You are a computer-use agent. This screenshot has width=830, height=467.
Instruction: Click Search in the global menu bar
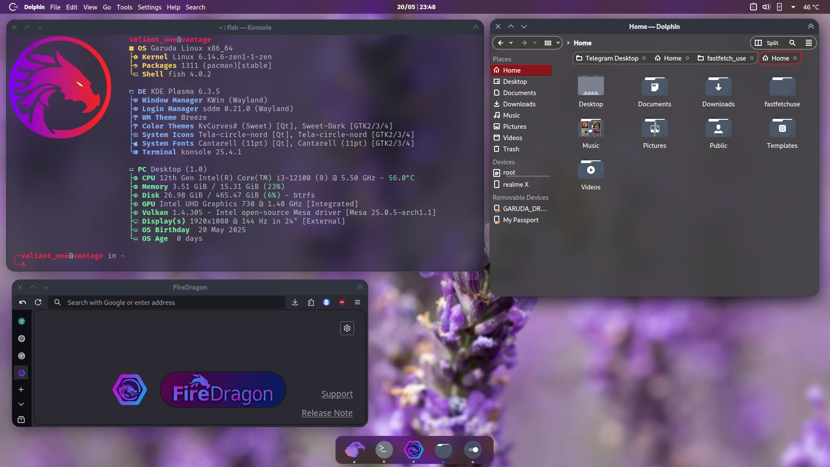coord(195,7)
